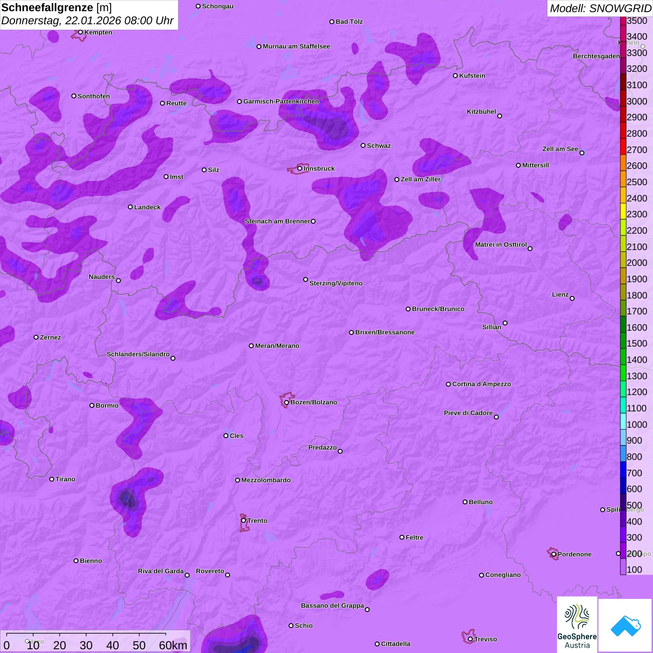Click the Zell am See label
Image resolution: width=653 pixels, height=653 pixels.
point(560,149)
